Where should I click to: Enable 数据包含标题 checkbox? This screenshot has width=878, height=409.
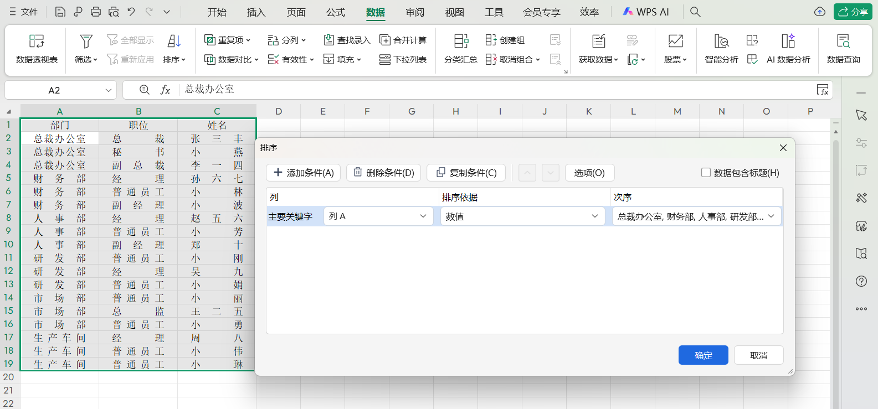[706, 173]
